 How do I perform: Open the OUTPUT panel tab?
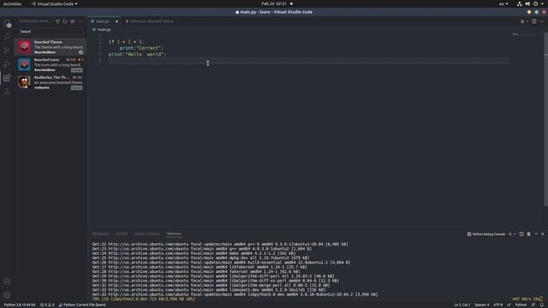pyautogui.click(x=122, y=234)
